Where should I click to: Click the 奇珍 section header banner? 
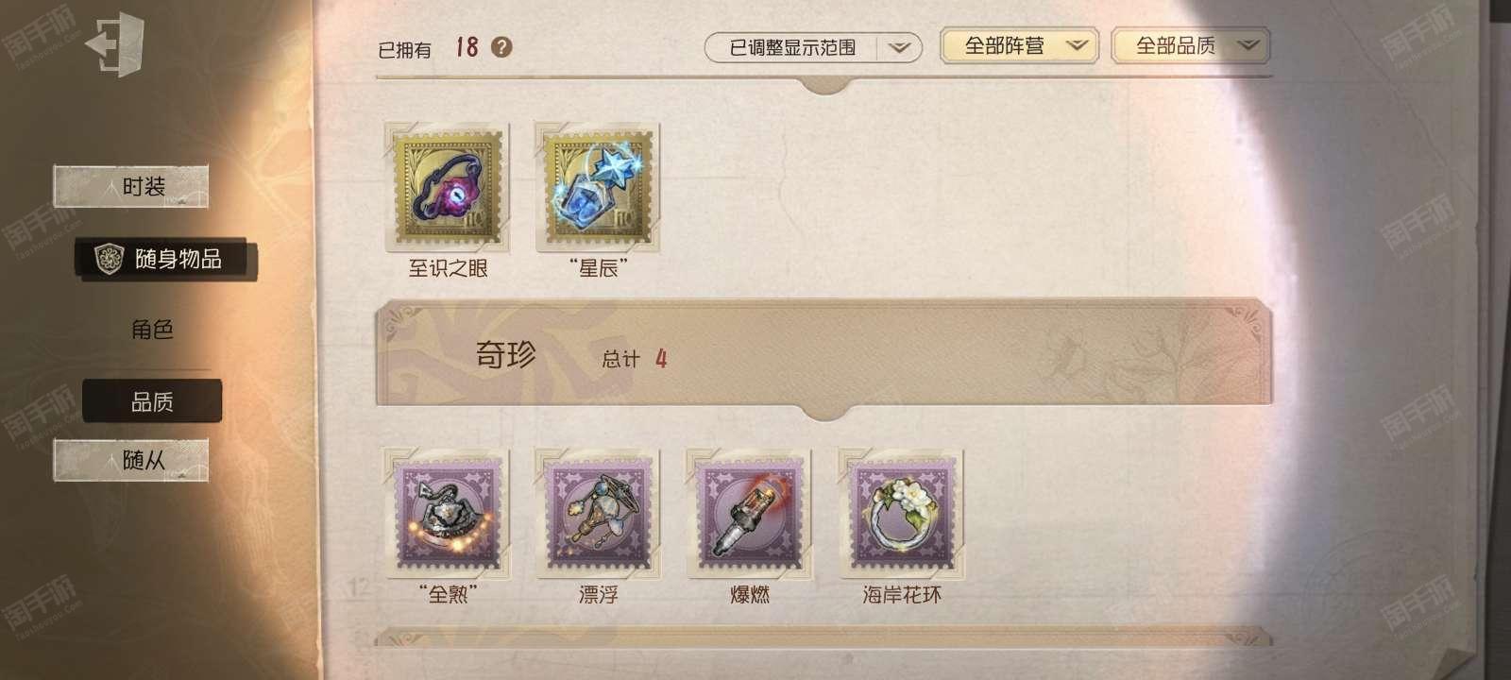823,355
